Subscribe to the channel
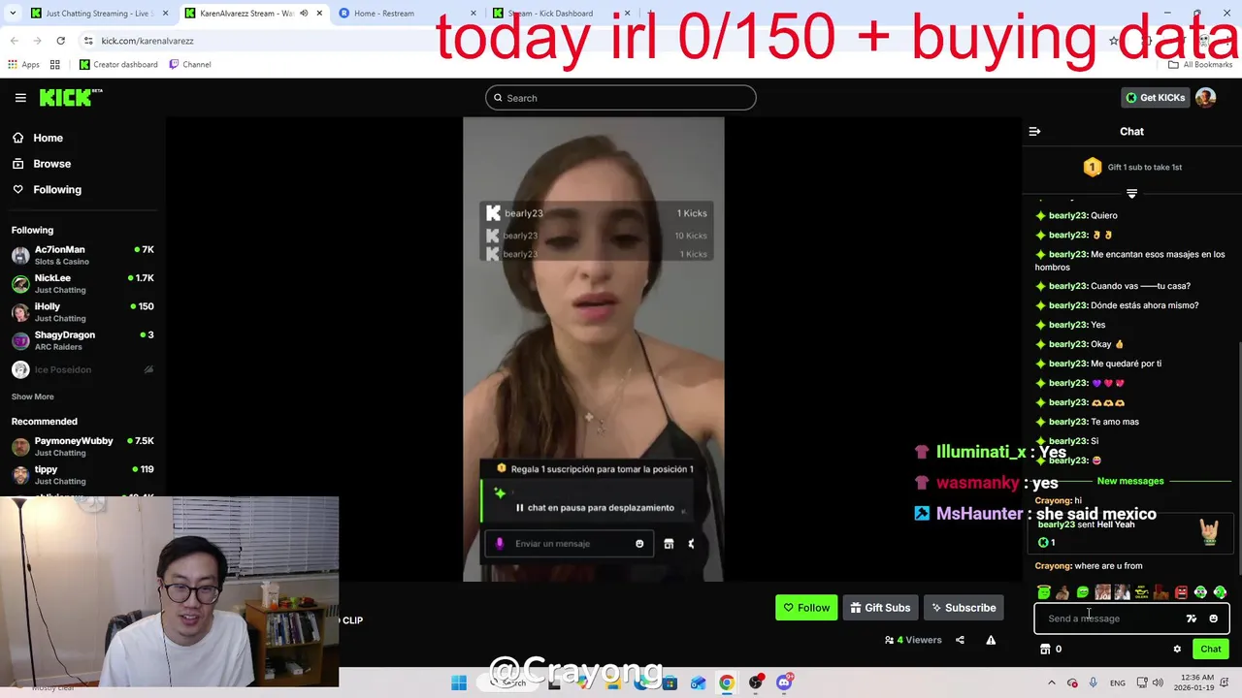The image size is (1242, 698). [x=964, y=608]
